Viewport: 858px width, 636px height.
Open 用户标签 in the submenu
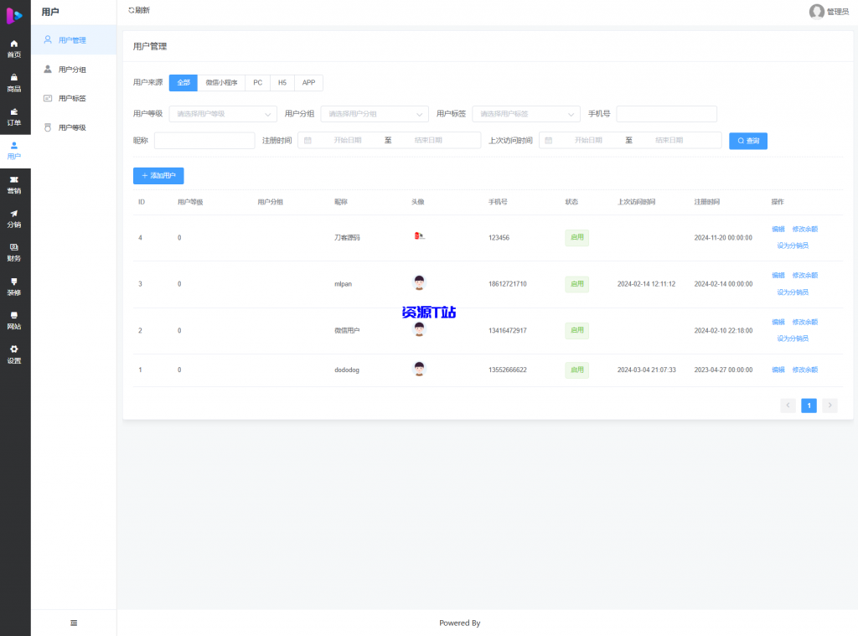(72, 99)
